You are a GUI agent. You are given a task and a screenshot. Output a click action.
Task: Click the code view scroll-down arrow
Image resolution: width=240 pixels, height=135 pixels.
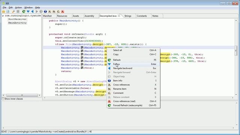[x=236, y=94]
